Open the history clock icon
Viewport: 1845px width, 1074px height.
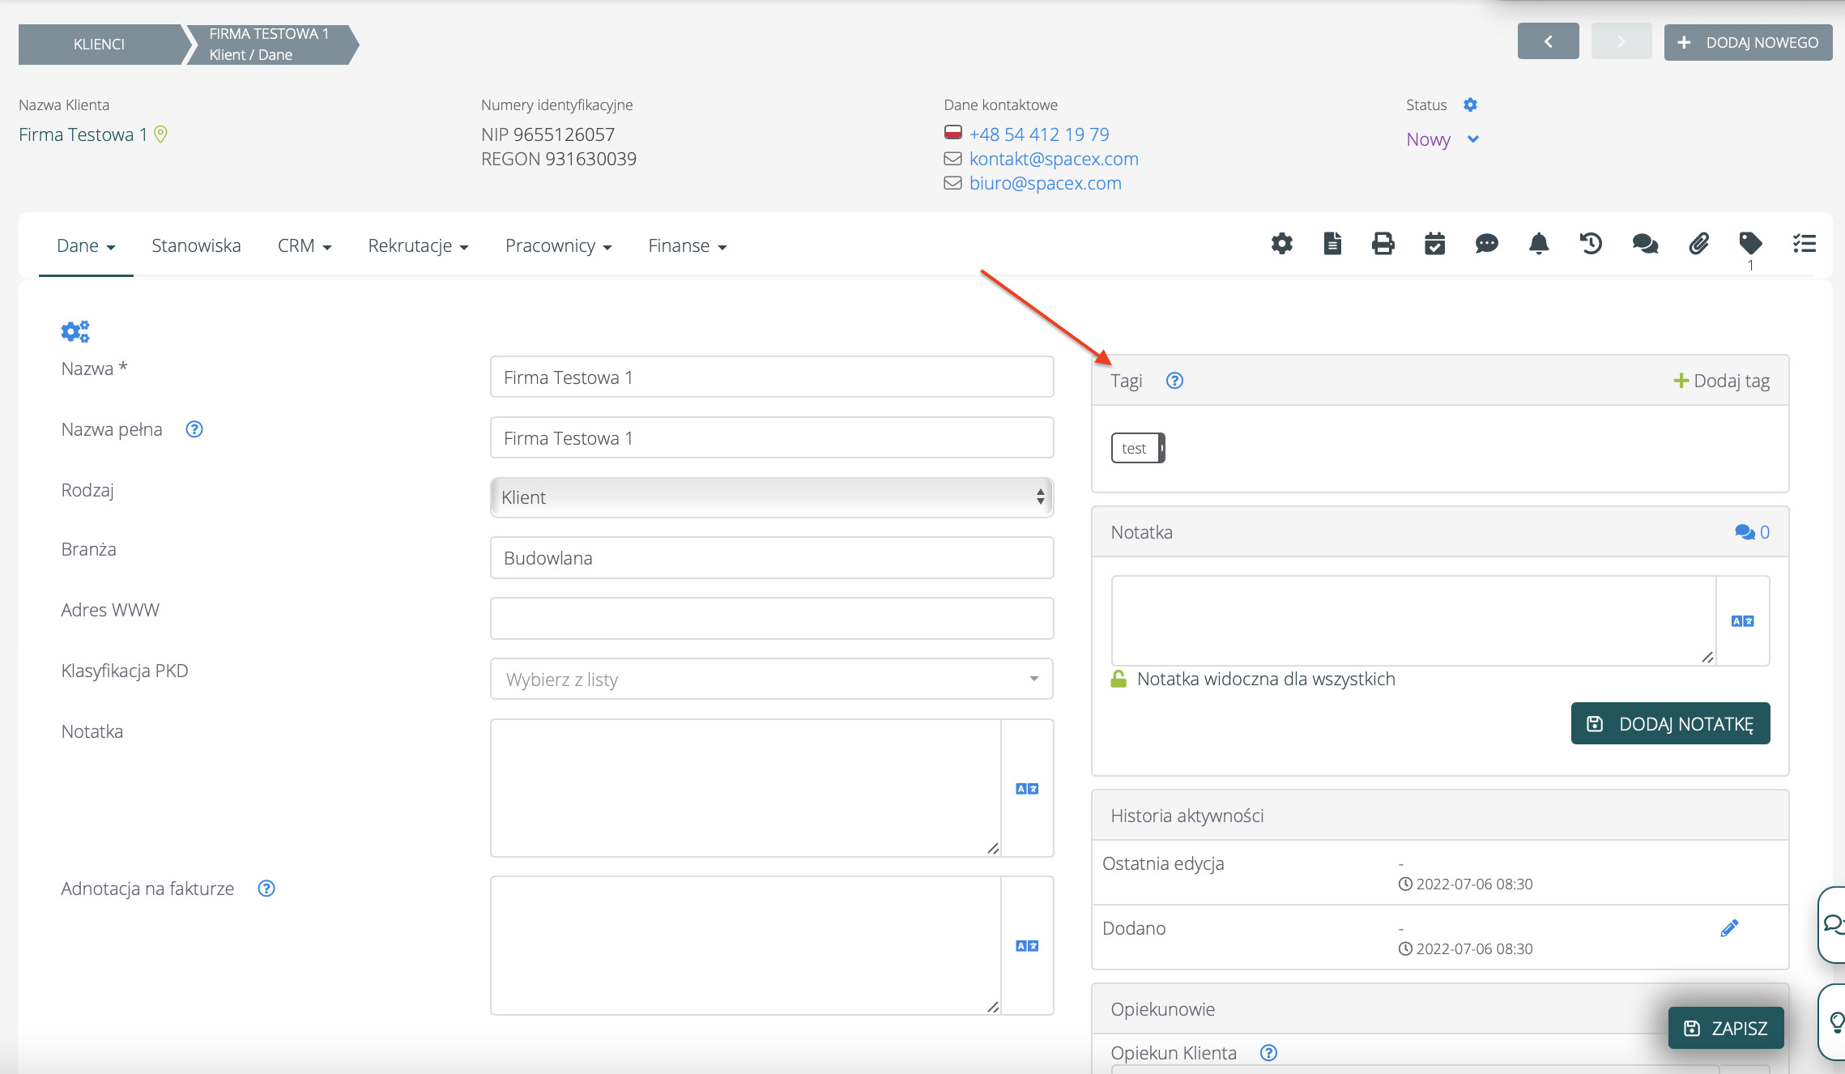click(1591, 244)
